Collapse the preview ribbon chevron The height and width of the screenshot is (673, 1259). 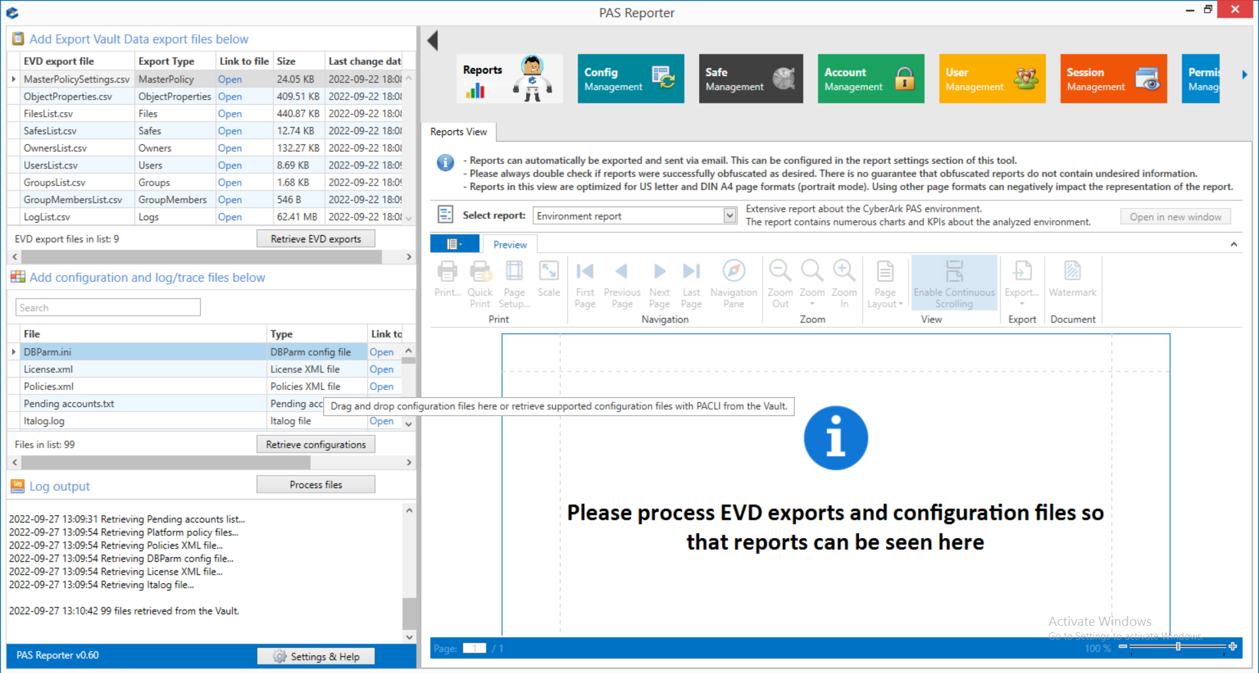coord(1233,244)
